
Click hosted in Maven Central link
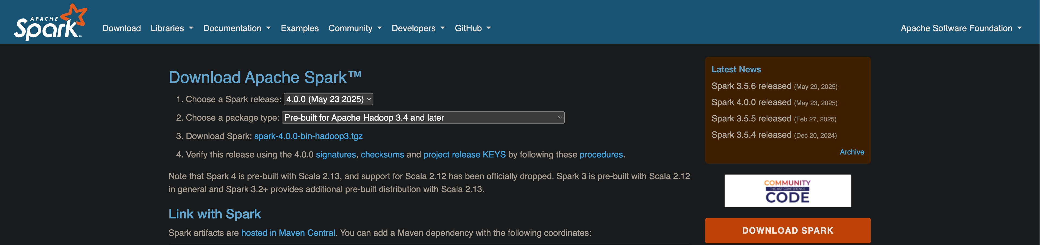pyautogui.click(x=288, y=233)
